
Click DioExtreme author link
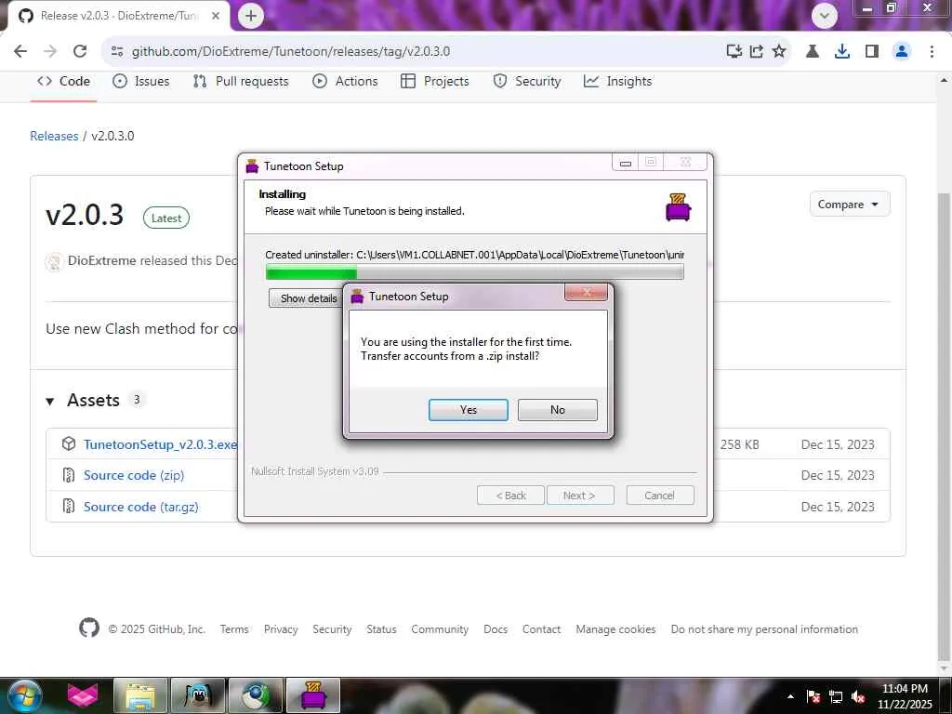click(101, 260)
